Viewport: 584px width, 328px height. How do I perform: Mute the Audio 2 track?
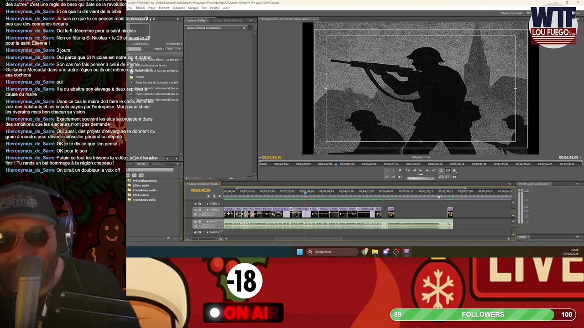pos(195,232)
